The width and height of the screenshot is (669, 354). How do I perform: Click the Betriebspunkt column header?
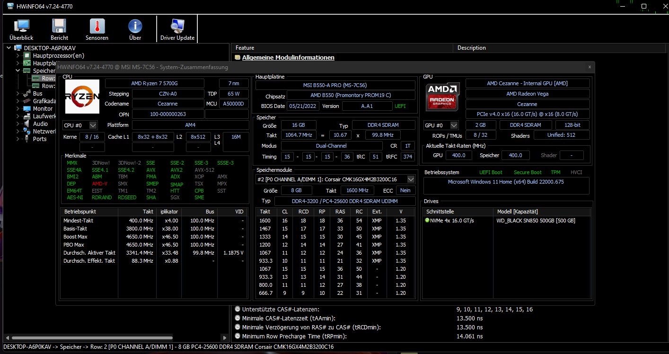tap(90, 212)
